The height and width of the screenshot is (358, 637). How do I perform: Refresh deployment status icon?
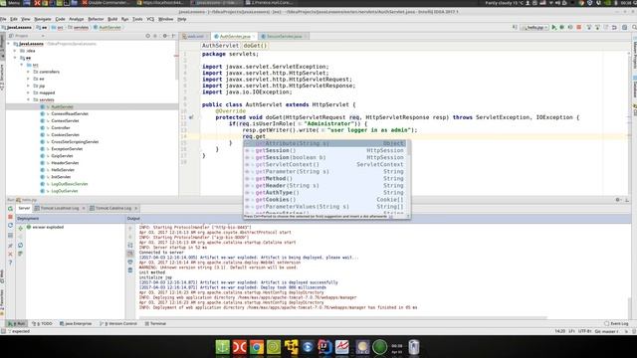click(20, 246)
